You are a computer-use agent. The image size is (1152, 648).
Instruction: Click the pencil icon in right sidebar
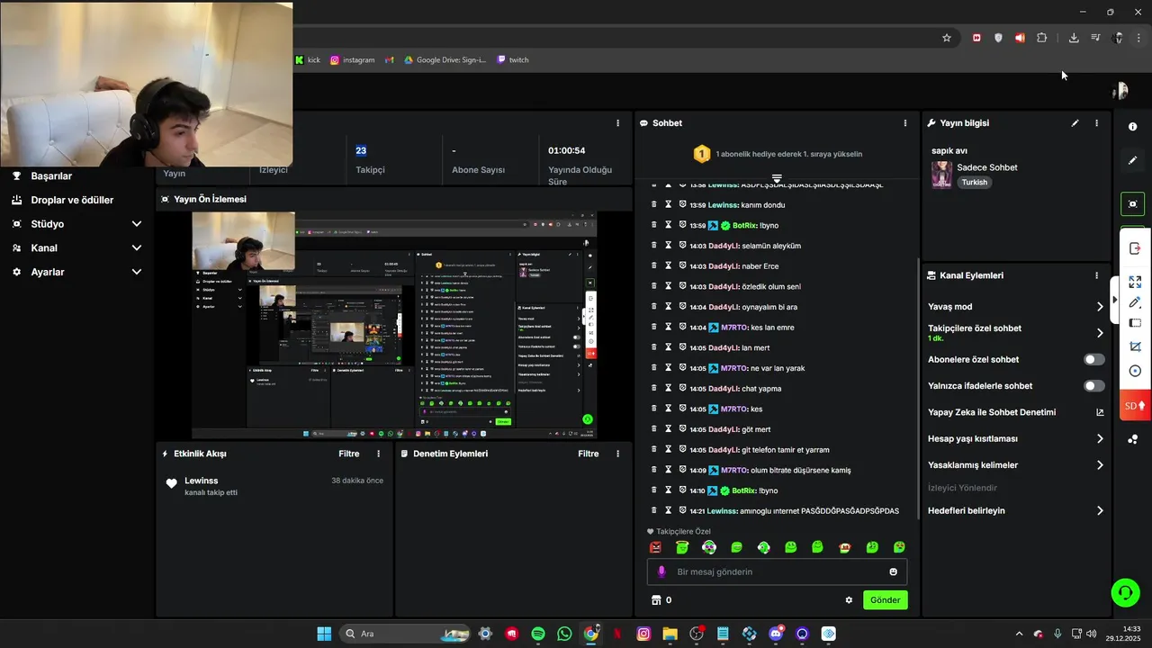pyautogui.click(x=1132, y=160)
